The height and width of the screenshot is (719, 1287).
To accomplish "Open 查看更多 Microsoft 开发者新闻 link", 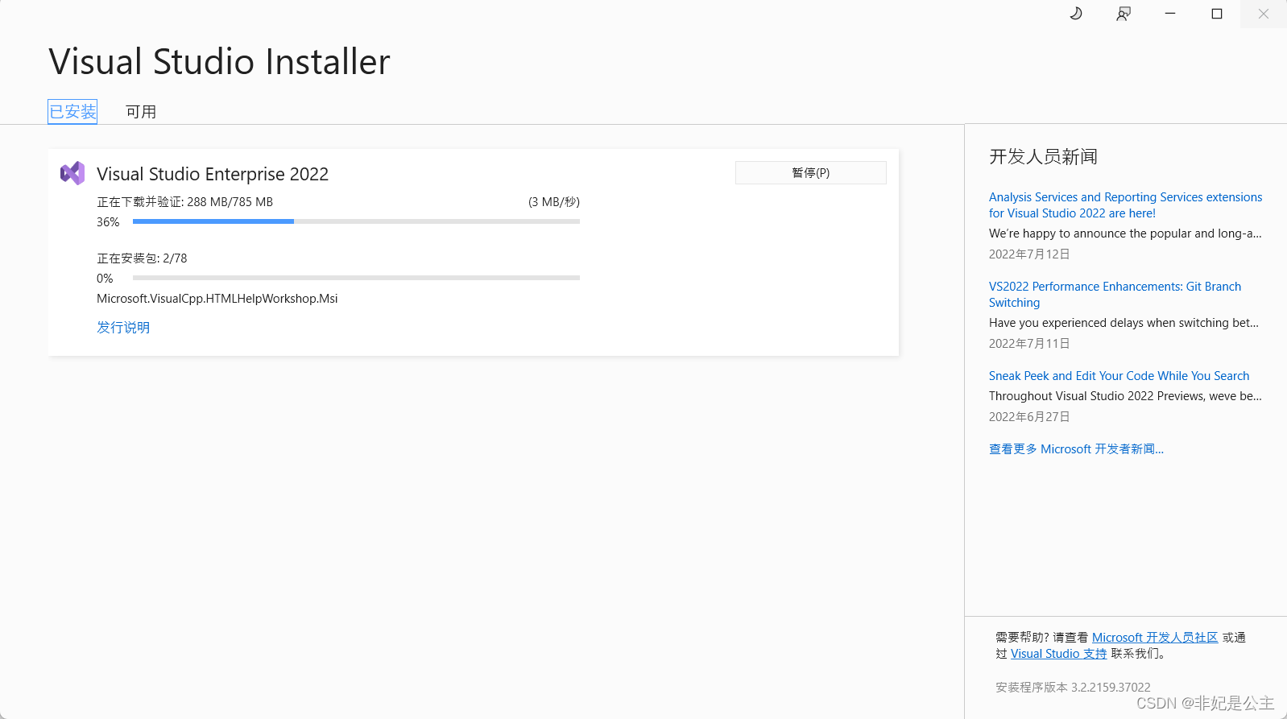I will (1076, 448).
